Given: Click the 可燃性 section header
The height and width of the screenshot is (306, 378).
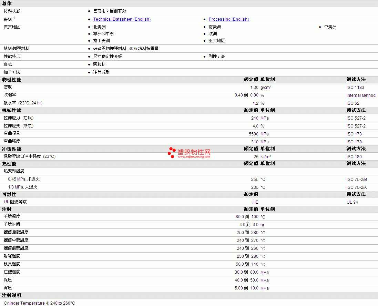Looking at the screenshot, I should coord(9,195).
